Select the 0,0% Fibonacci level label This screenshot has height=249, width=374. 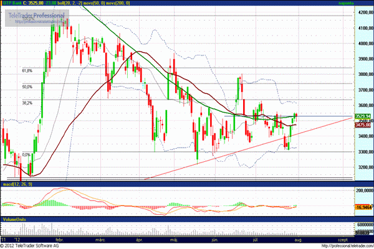click(26, 155)
